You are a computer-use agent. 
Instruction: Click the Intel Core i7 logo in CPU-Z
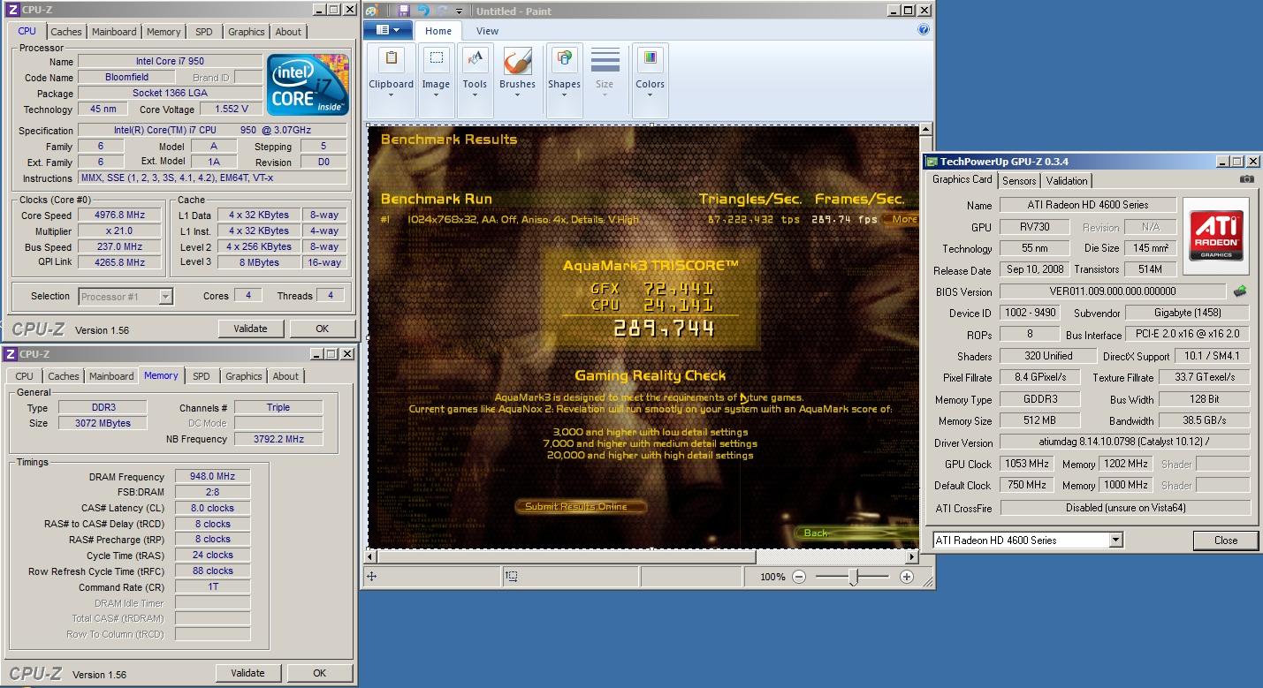pos(308,85)
